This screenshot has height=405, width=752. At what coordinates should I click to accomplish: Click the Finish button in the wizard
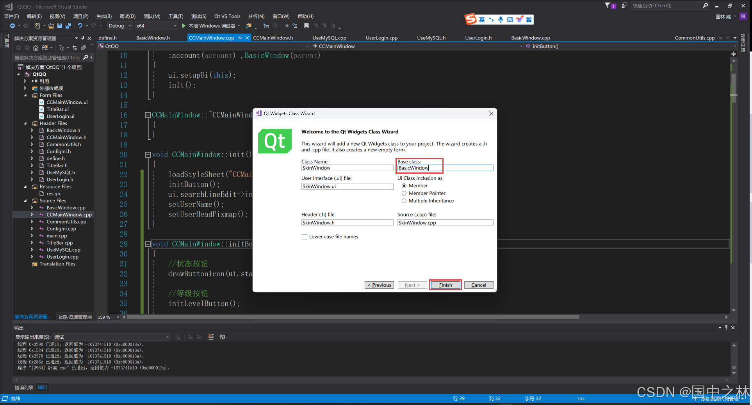click(445, 285)
